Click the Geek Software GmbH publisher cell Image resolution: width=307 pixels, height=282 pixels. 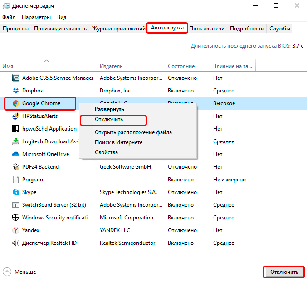pos(125,167)
